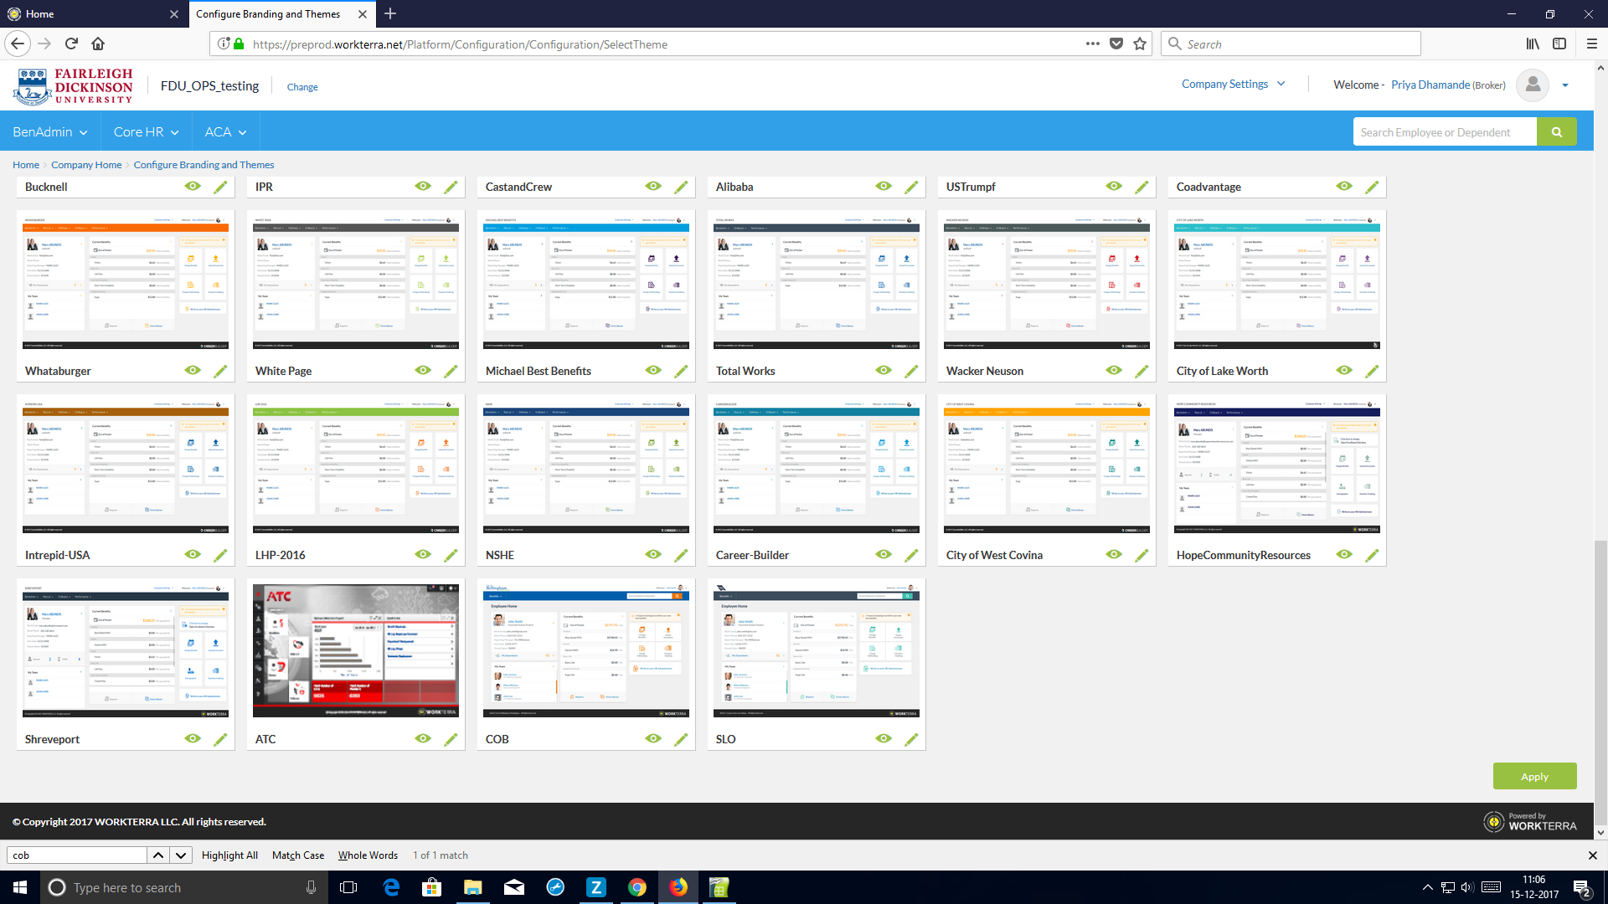Click the user profile avatar icon
This screenshot has height=904, width=1608.
click(1533, 85)
